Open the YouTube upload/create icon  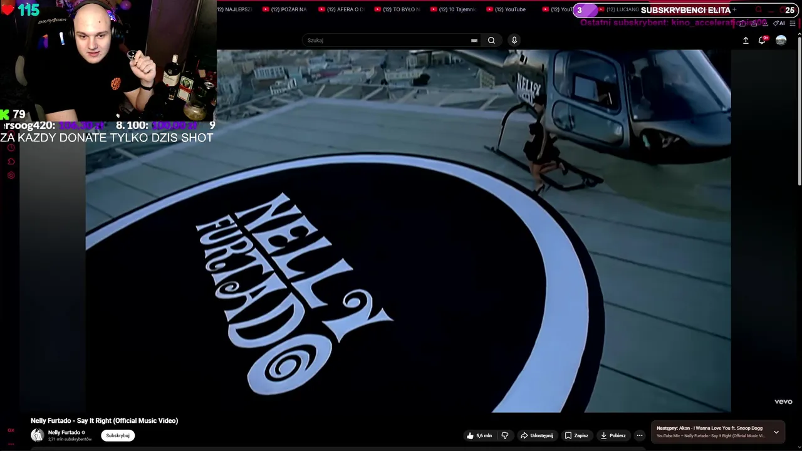tap(746, 40)
